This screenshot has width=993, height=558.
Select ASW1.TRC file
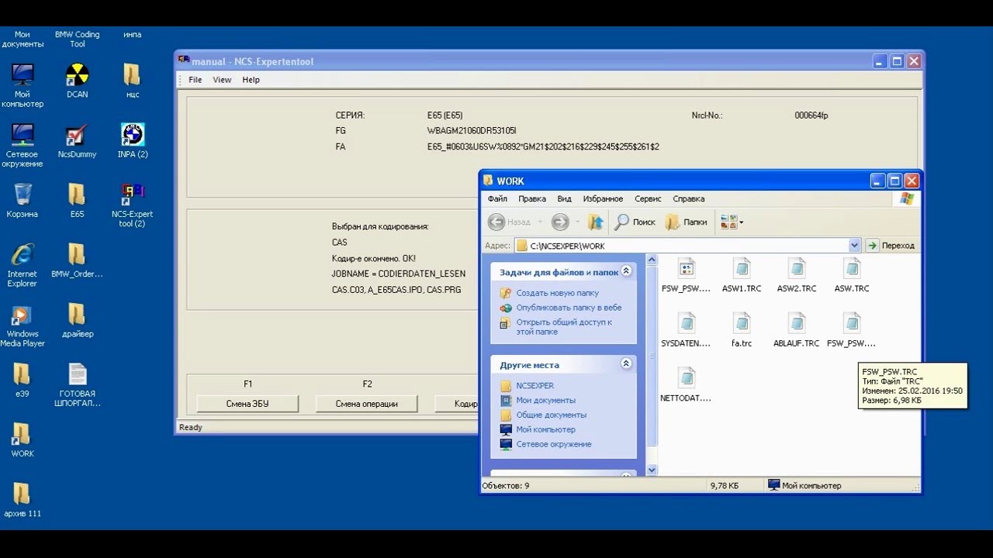coord(742,276)
